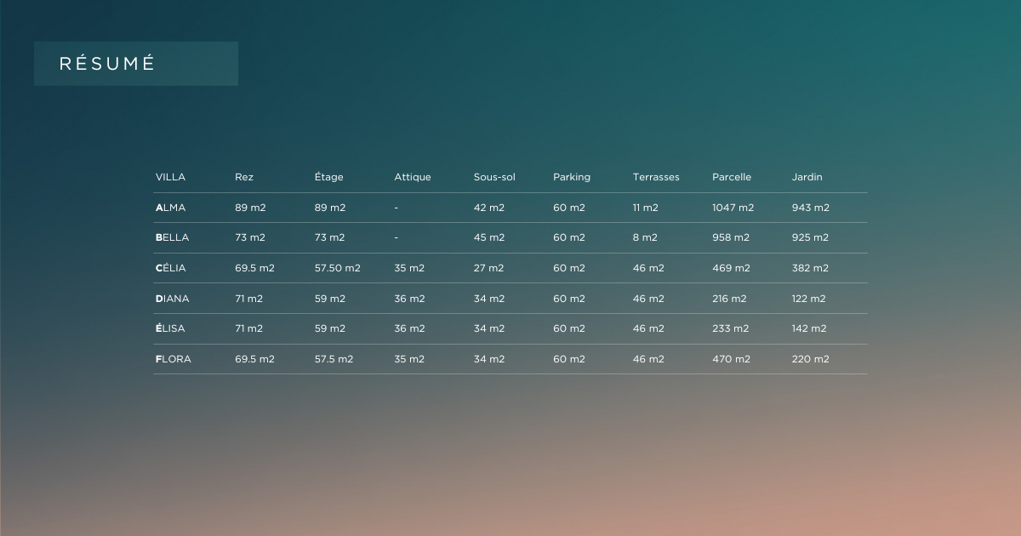Viewport: 1021px width, 536px height.
Task: Select the 470 m2 parcelle value
Action: (731, 359)
